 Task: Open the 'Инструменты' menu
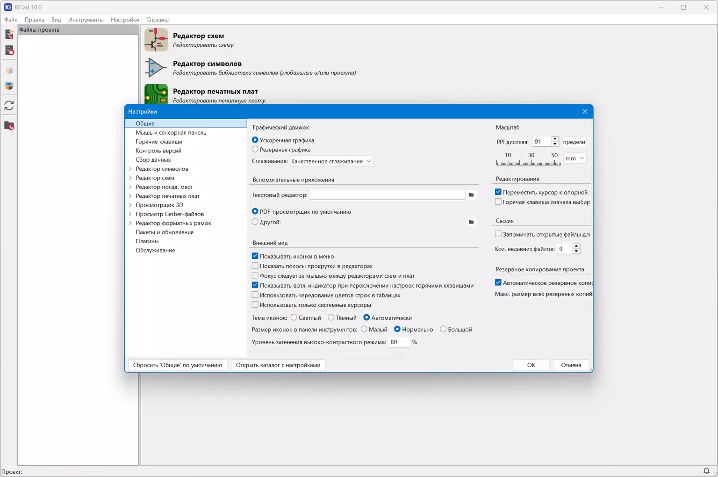coord(86,20)
